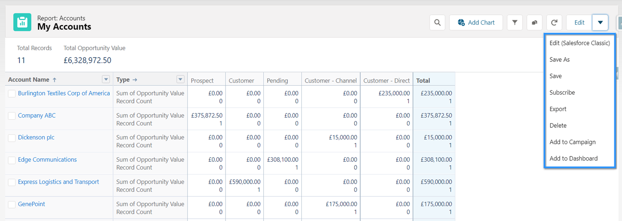Open the Company ABC account link
This screenshot has height=221, width=622.
(x=37, y=115)
